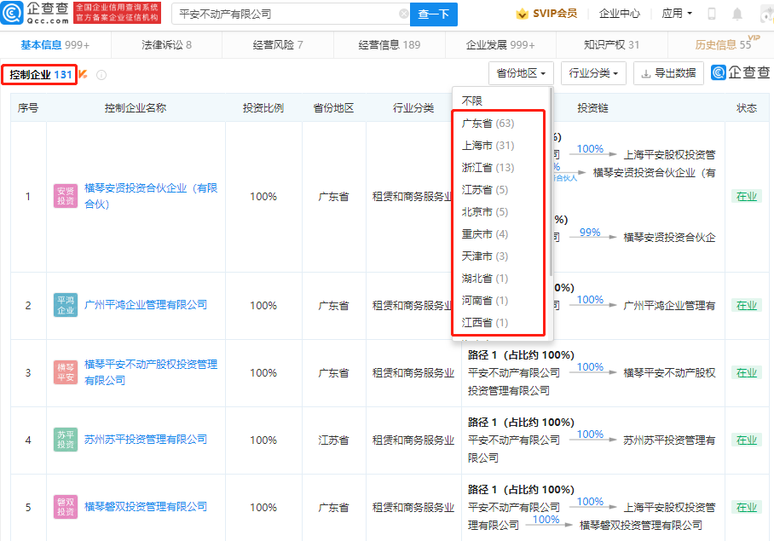This screenshot has width=774, height=541.
Task: Click the 序号 column header
Action: click(x=28, y=108)
